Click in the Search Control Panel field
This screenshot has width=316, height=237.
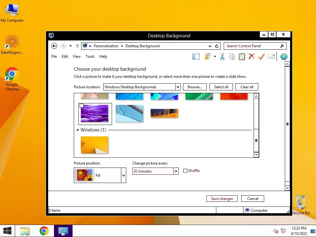pos(252,46)
